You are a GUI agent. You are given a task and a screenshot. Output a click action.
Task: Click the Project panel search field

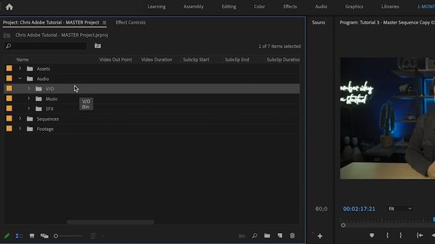click(46, 46)
